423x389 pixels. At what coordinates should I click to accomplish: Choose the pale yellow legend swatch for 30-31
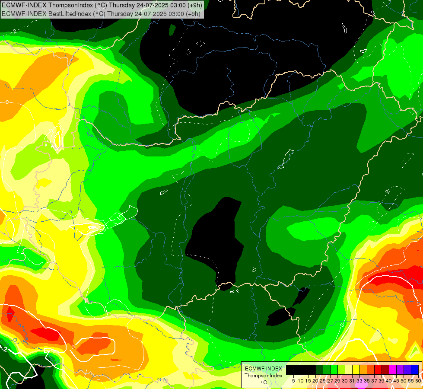pyautogui.click(x=349, y=370)
